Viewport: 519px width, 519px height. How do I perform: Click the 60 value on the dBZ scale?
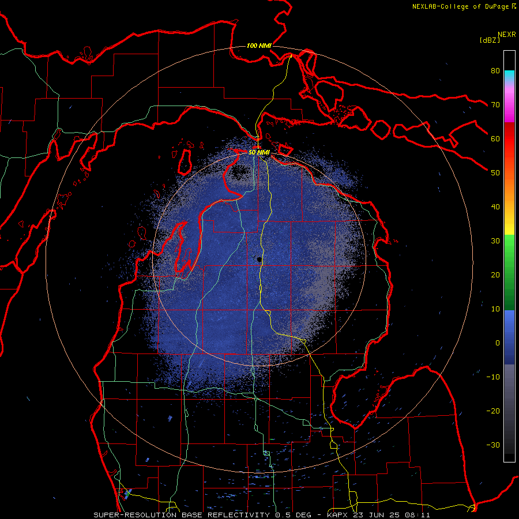tap(495, 138)
